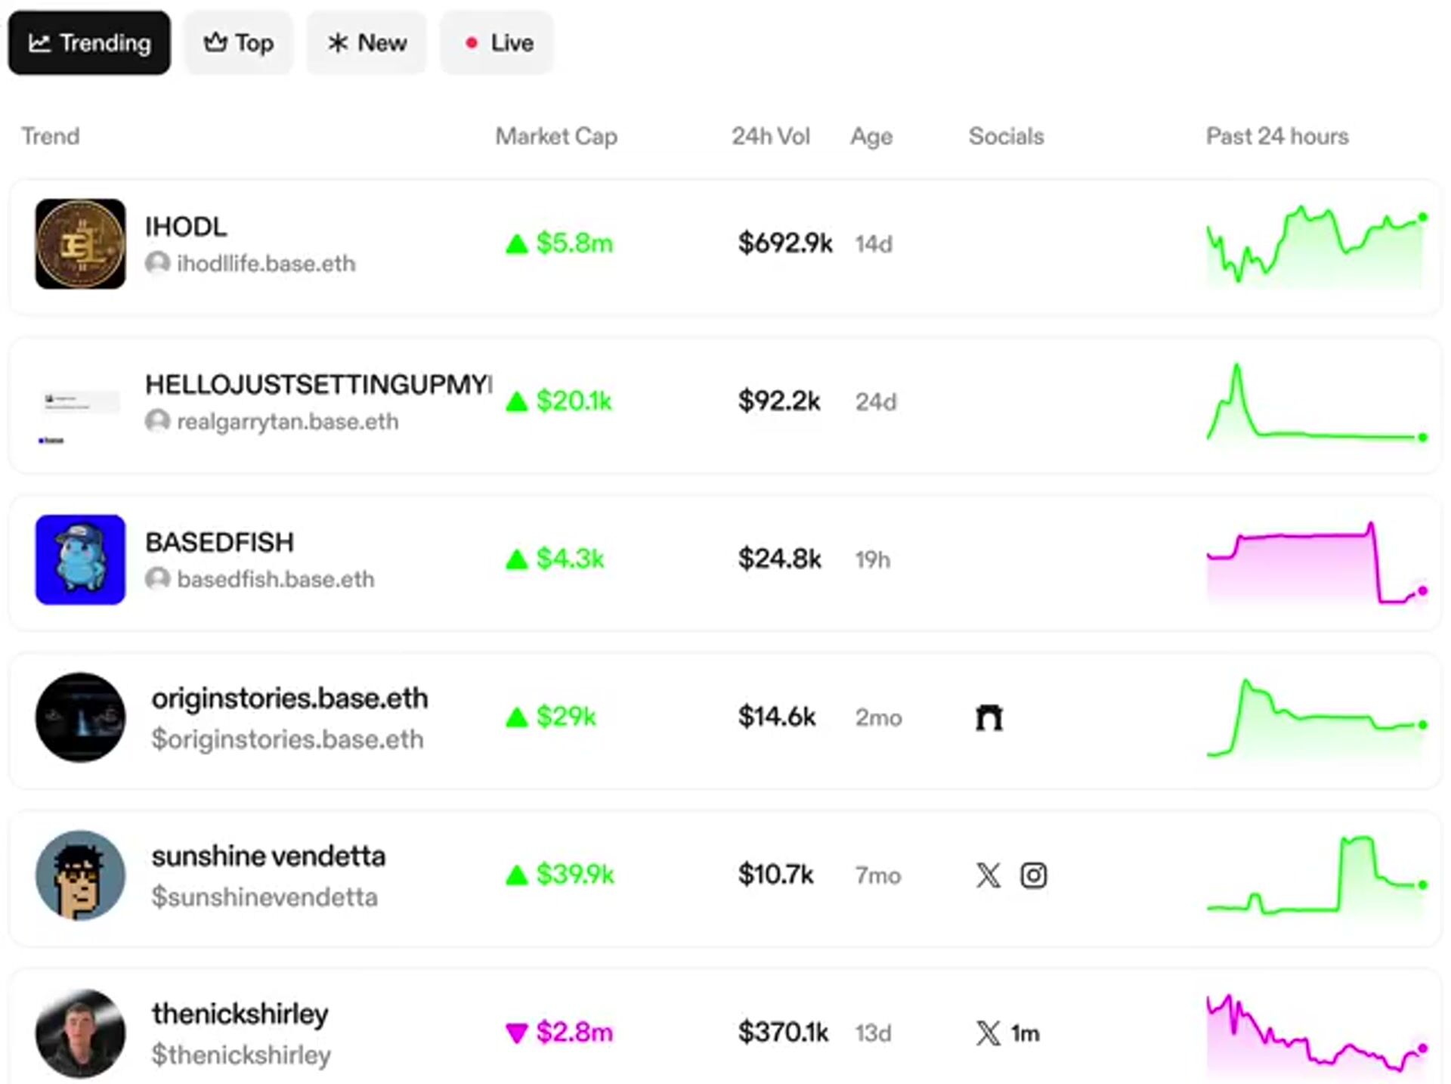Click the originstories.base.eth round avatar
The image size is (1451, 1084).
pos(80,717)
